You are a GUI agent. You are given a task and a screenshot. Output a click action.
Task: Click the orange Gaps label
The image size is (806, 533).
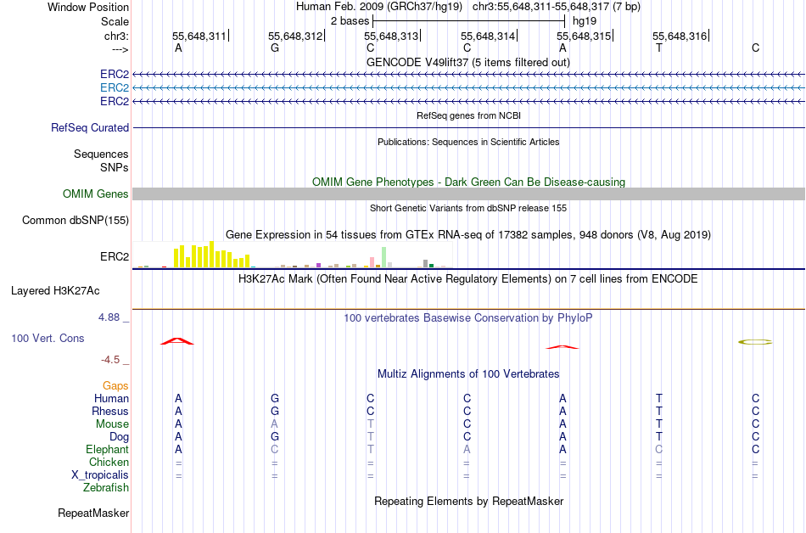click(115, 385)
